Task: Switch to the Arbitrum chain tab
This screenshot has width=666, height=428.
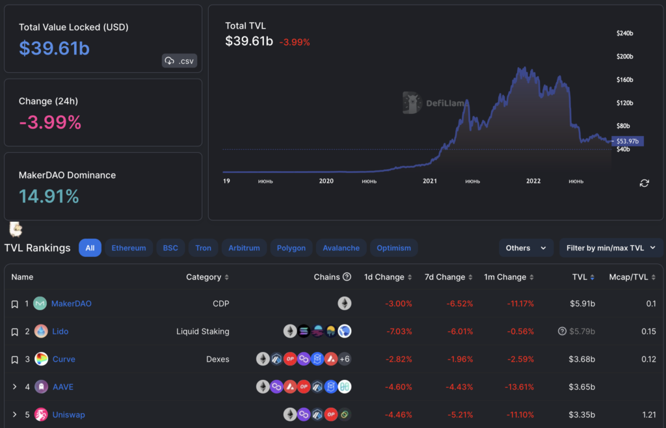Action: pos(244,248)
